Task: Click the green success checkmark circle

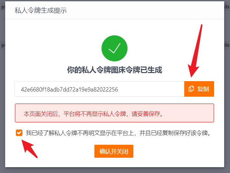Action: (115, 48)
